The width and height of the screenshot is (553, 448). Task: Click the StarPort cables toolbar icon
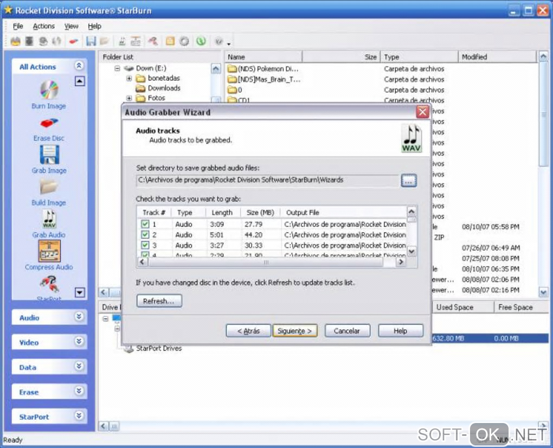coord(153,41)
